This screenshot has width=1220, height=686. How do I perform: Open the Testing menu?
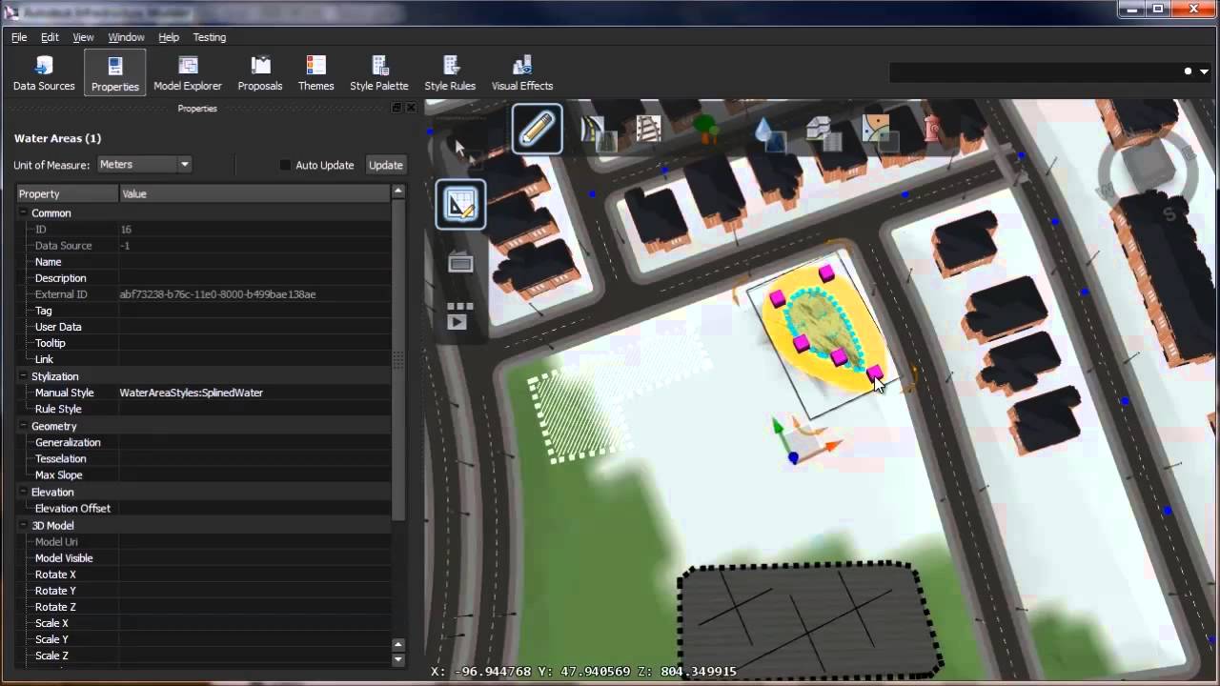tap(209, 37)
